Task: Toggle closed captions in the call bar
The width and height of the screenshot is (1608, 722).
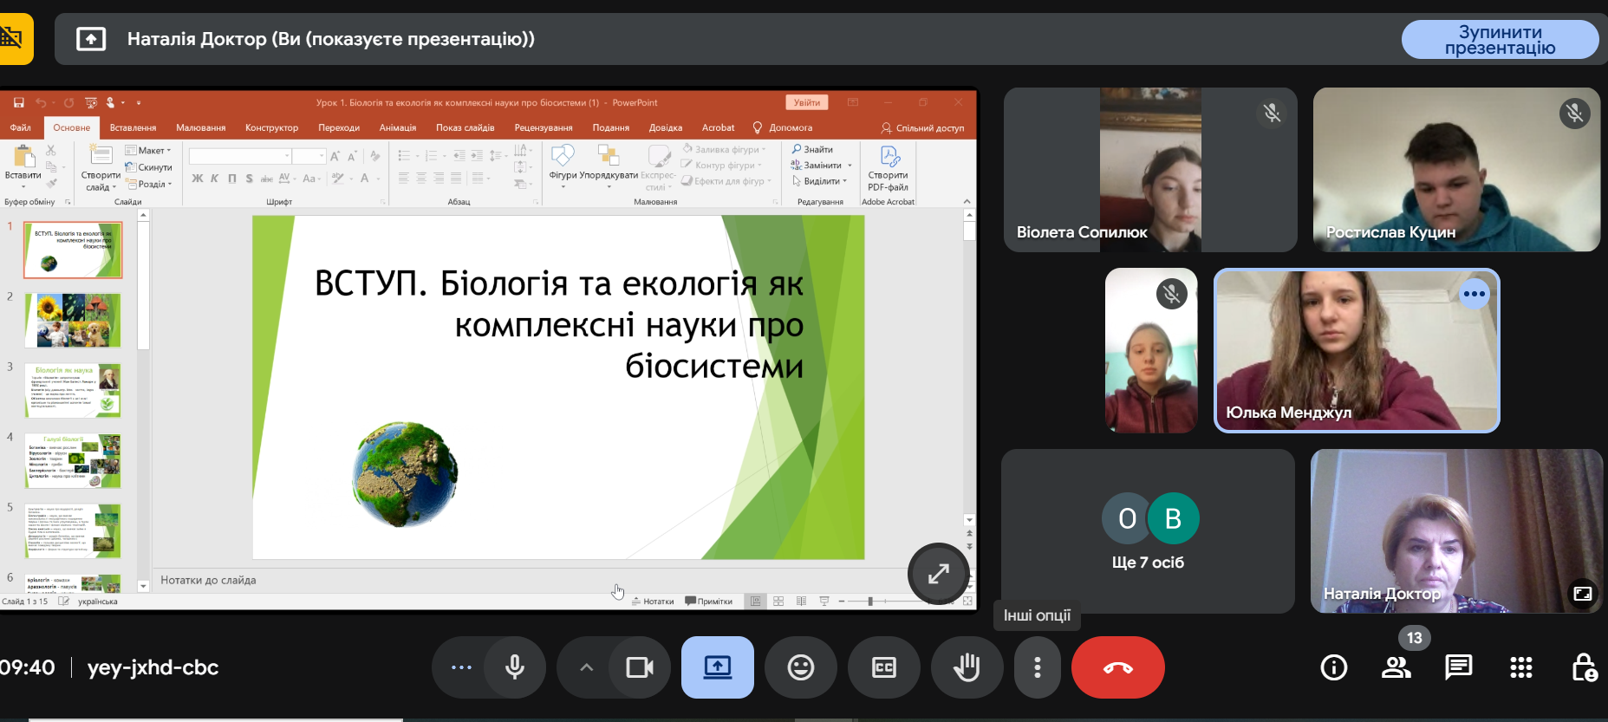Action: 884,667
